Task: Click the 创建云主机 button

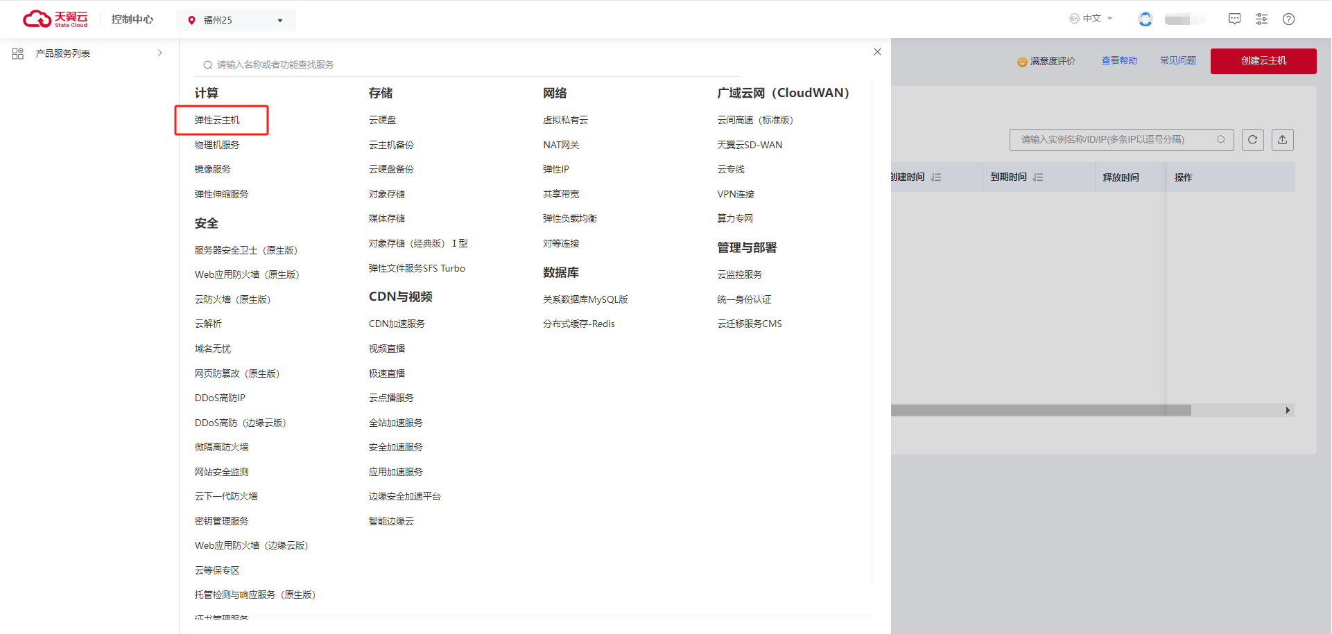Action: point(1263,61)
